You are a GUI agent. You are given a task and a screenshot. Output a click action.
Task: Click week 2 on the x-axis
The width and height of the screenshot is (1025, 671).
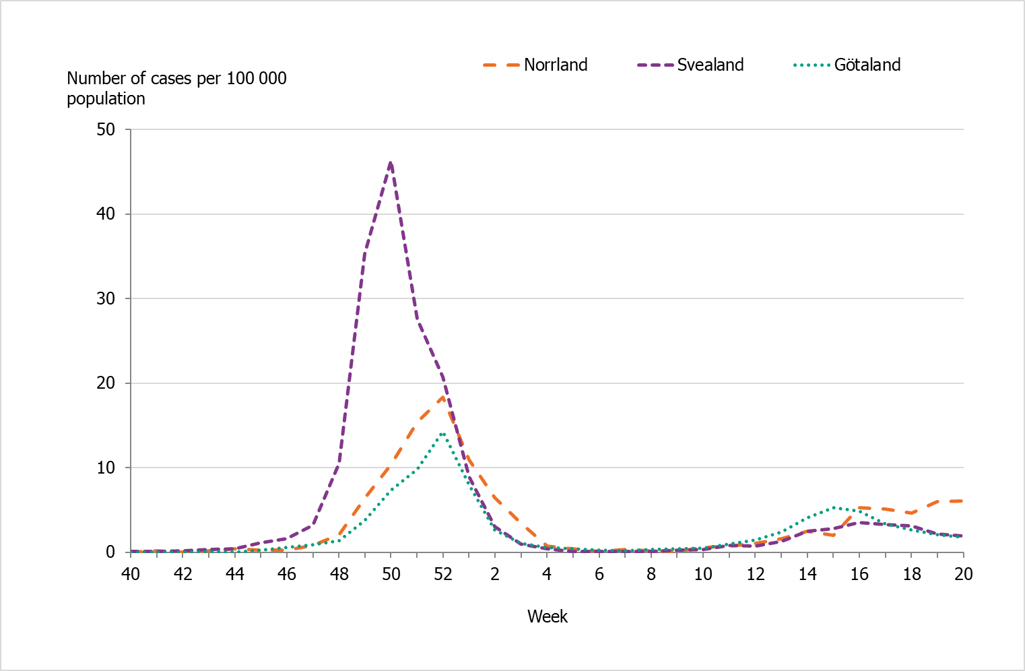tap(495, 574)
